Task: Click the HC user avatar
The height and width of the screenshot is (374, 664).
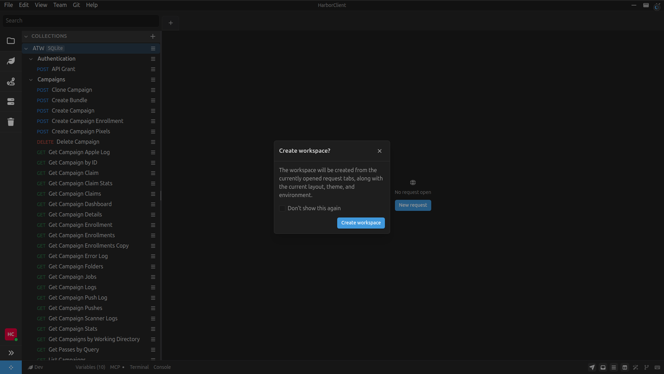Action: tap(11, 335)
